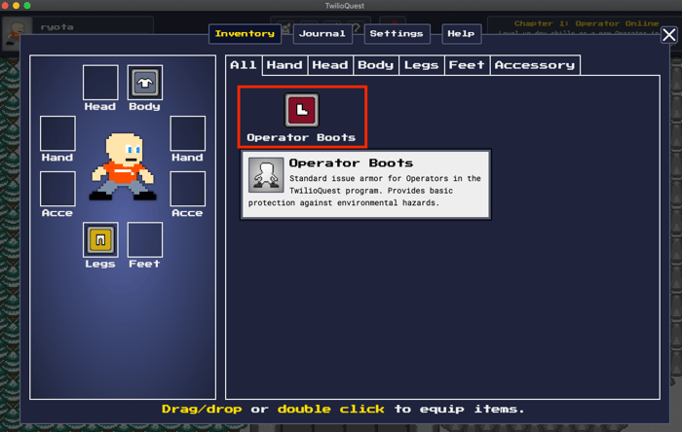This screenshot has width=682, height=432.
Task: Open the Settings tab
Action: tap(397, 34)
